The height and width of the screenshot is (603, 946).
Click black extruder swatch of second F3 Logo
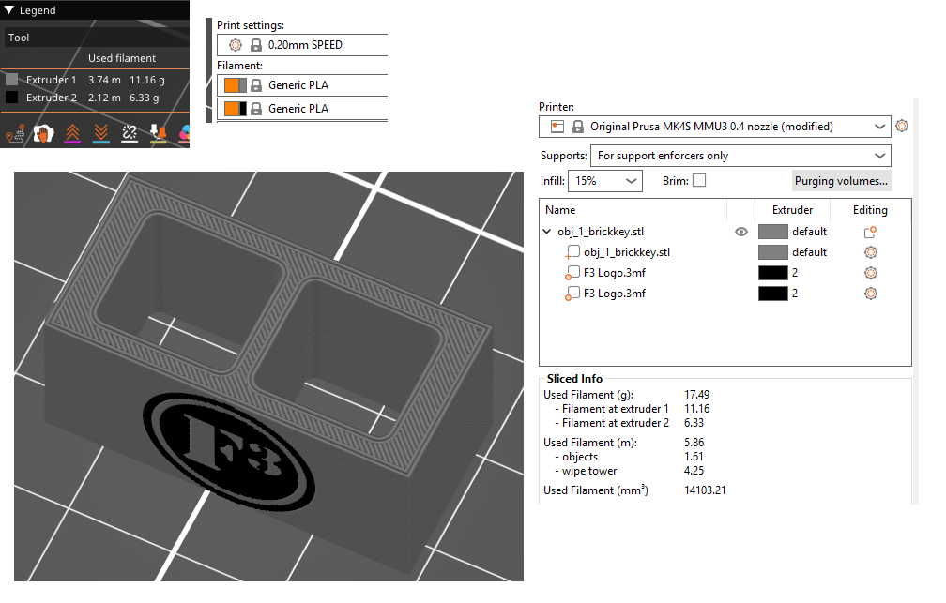click(773, 294)
